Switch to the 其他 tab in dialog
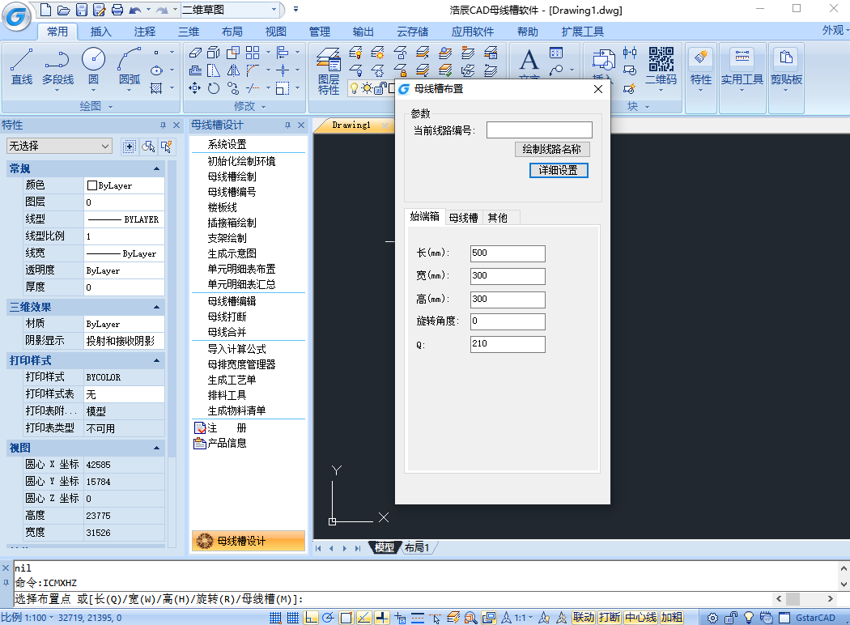Image resolution: width=850 pixels, height=625 pixels. tap(497, 217)
